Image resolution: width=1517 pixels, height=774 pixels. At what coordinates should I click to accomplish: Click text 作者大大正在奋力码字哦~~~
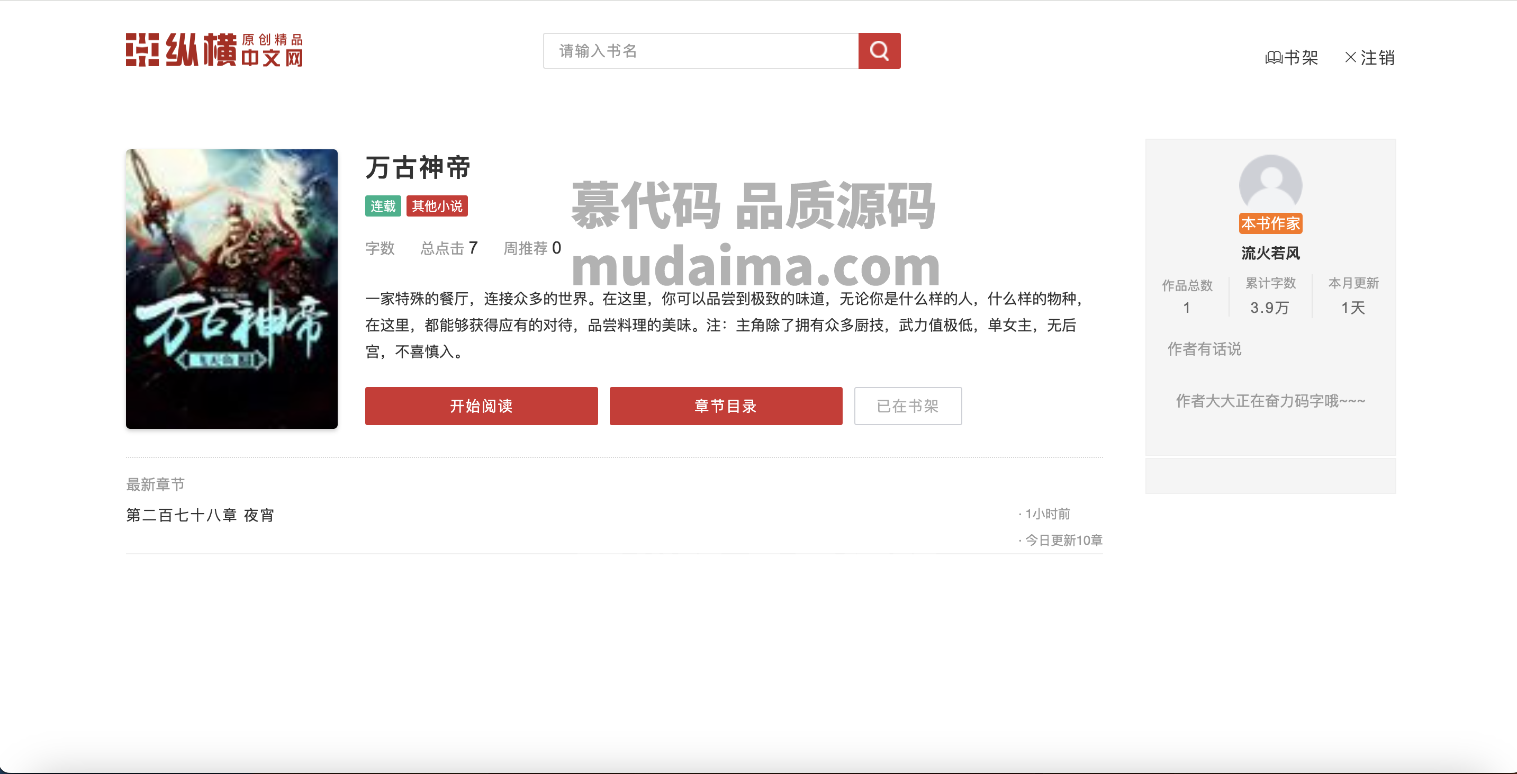click(1270, 401)
